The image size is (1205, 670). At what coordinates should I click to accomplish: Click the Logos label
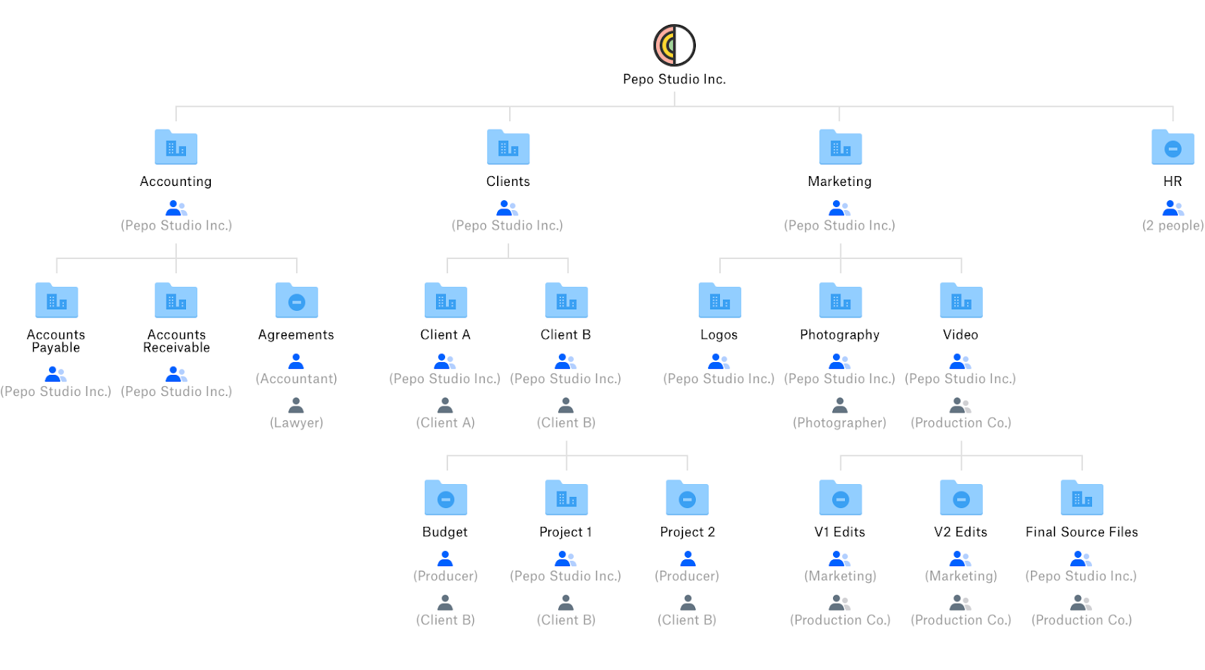[x=719, y=335]
